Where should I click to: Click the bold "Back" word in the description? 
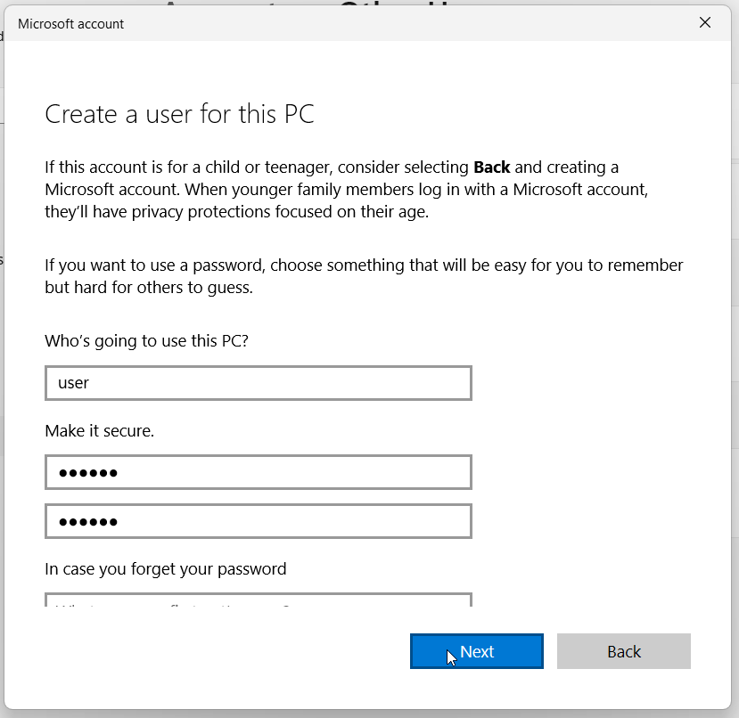pos(491,167)
